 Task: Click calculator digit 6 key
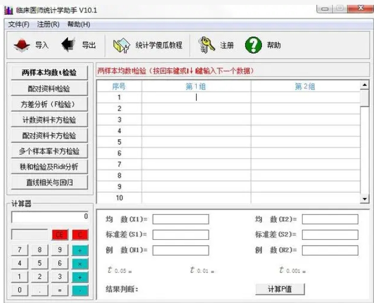point(60,264)
